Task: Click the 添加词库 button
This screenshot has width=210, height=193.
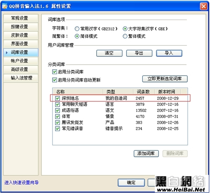Action: pos(146,153)
